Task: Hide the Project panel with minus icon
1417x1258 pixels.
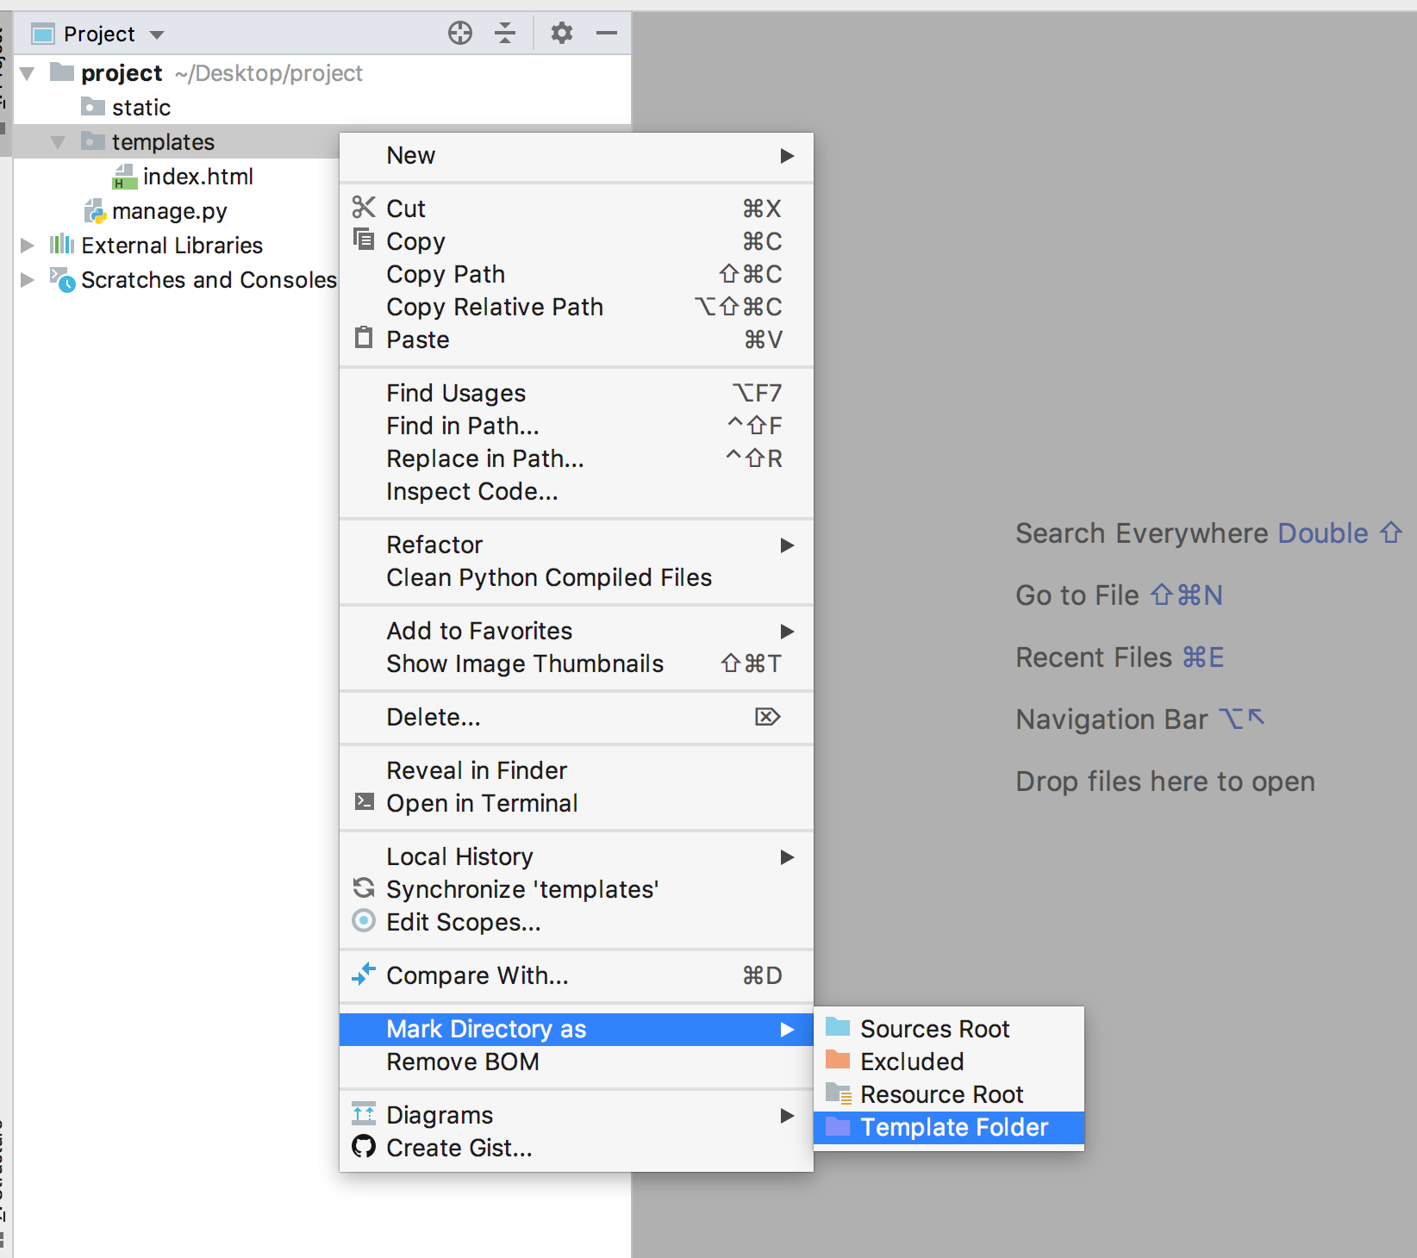Action: [x=607, y=34]
